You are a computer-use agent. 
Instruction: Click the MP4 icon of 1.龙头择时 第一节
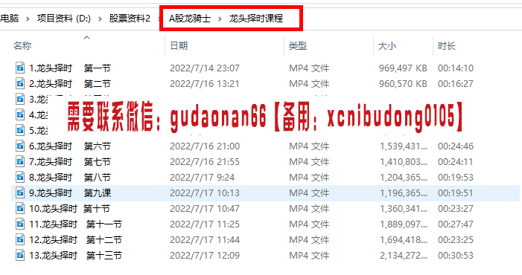click(20, 68)
